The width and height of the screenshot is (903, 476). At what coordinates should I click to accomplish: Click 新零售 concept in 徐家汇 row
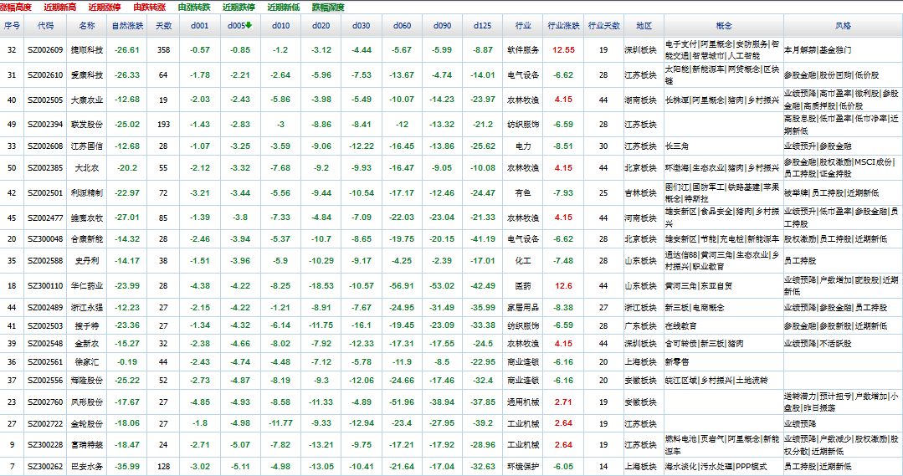[x=677, y=362]
